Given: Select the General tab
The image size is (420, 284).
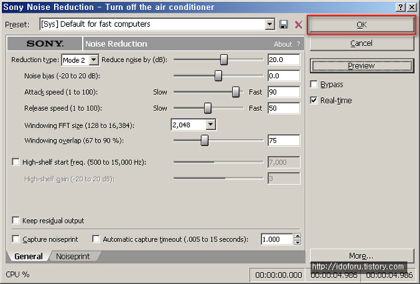Looking at the screenshot, I should tap(29, 257).
